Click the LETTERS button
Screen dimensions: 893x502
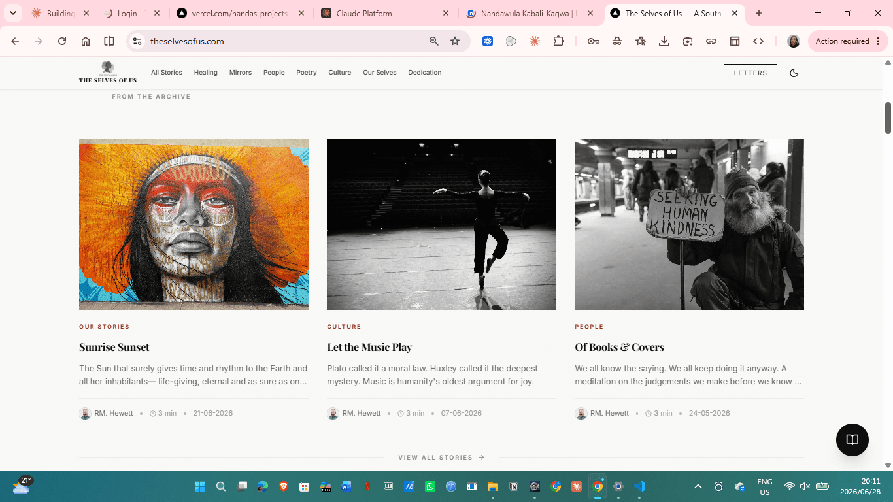click(x=750, y=73)
